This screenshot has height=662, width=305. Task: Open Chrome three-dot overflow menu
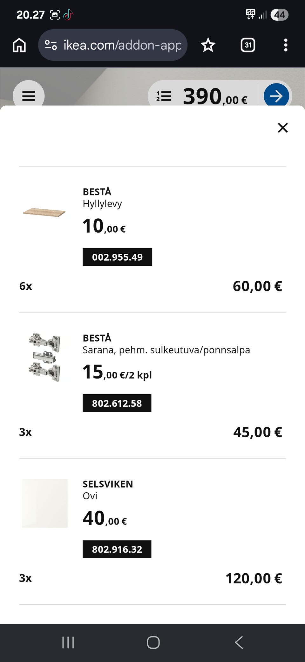pos(286,45)
